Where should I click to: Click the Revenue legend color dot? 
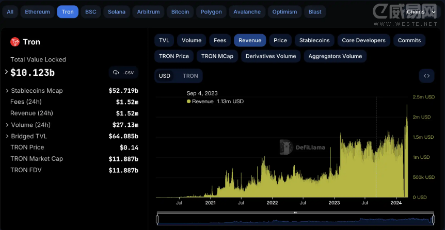pos(189,102)
